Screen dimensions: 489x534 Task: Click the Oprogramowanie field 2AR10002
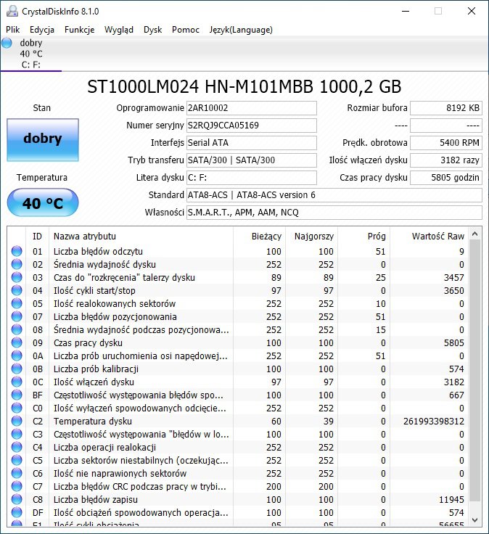point(251,108)
